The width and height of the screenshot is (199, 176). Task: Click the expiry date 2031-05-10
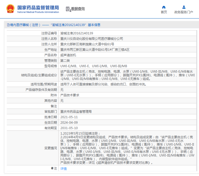click(69, 128)
